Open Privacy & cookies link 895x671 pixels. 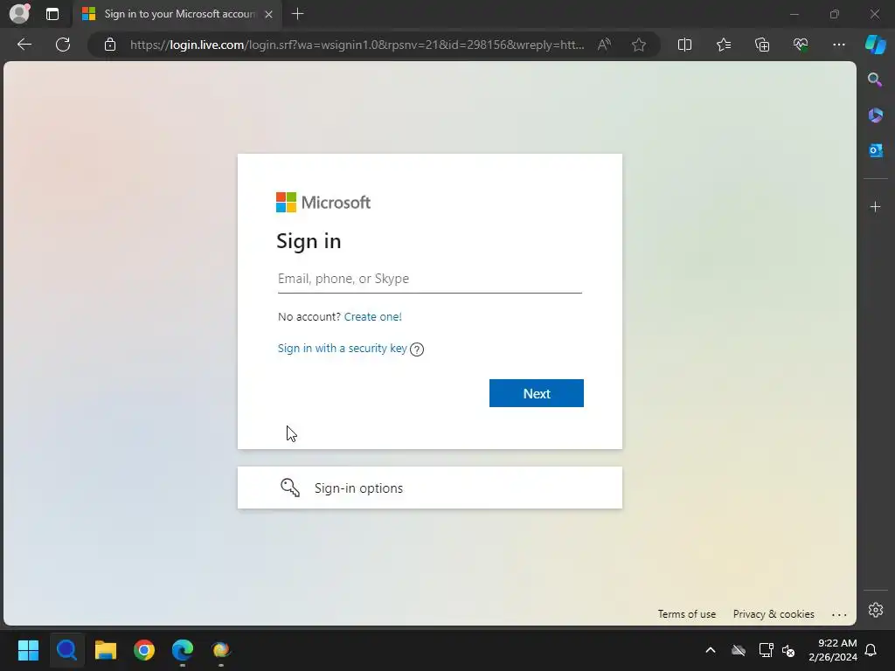(774, 614)
